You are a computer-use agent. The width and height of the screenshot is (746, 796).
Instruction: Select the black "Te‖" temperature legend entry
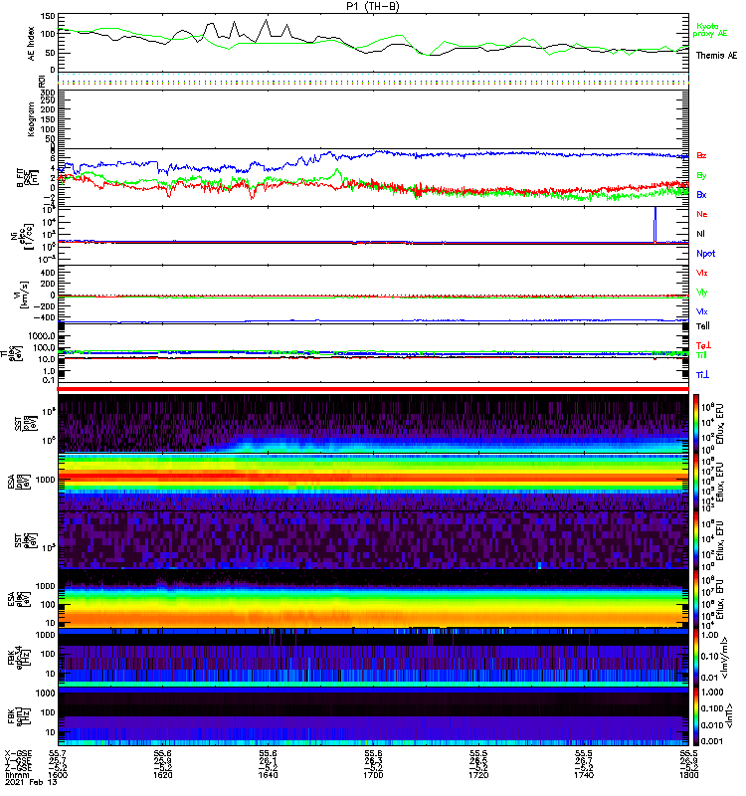pyautogui.click(x=703, y=326)
